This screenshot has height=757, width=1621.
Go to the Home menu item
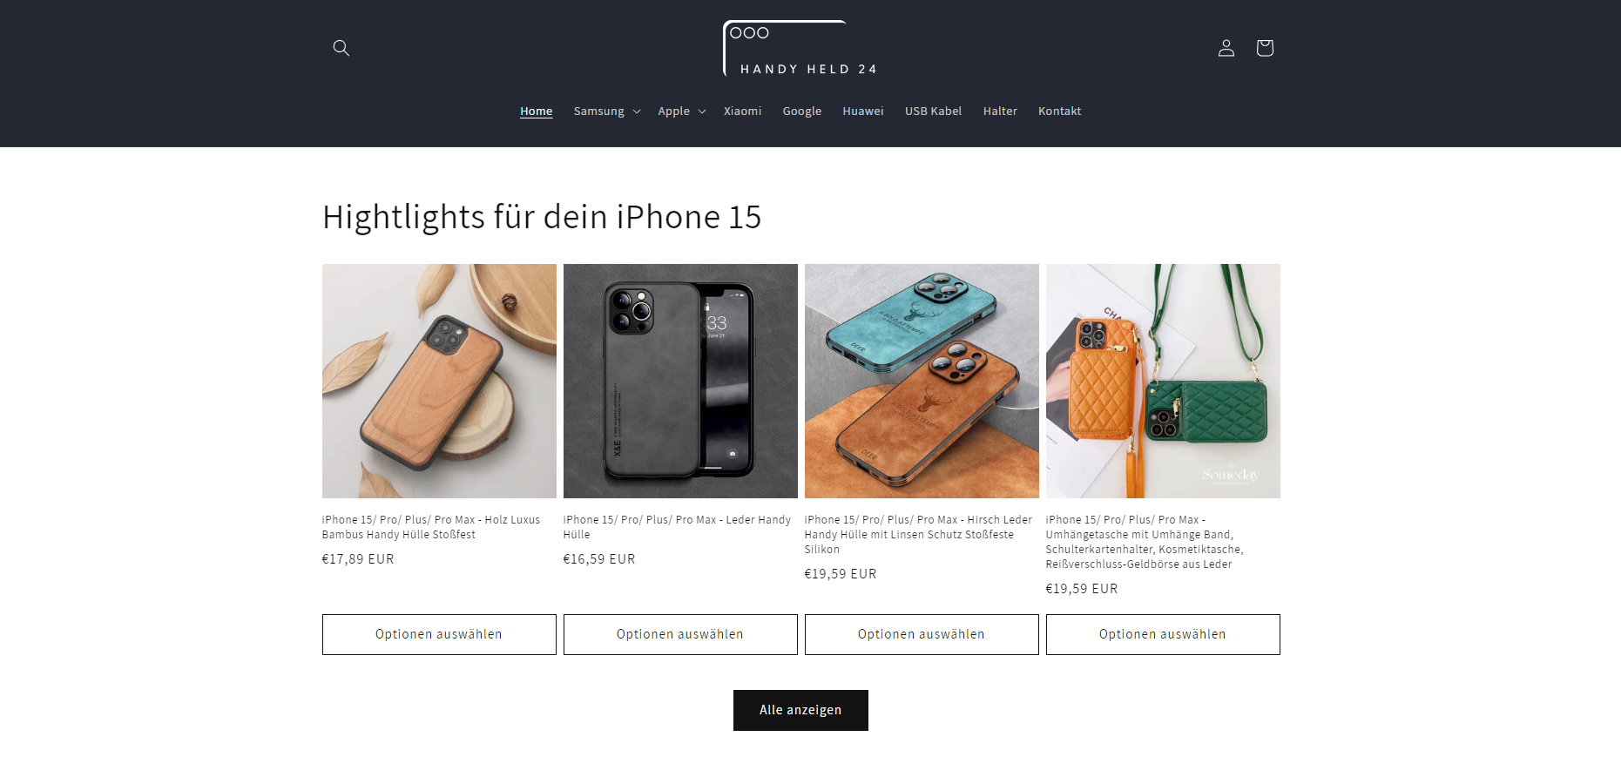(x=537, y=112)
